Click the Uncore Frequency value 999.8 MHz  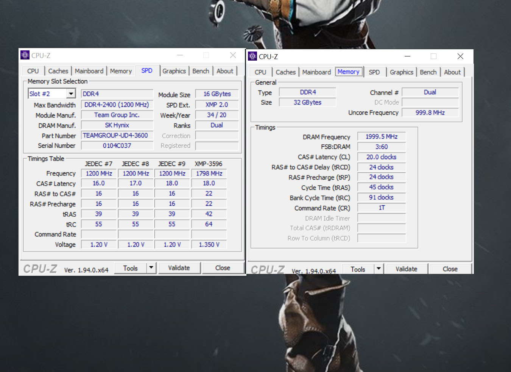(x=430, y=113)
